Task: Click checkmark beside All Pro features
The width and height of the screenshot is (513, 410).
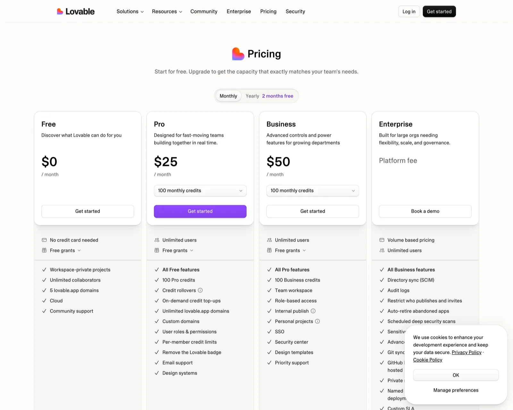Action: (269, 270)
